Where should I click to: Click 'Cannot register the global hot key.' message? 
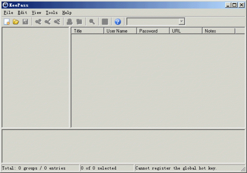click(x=176, y=168)
